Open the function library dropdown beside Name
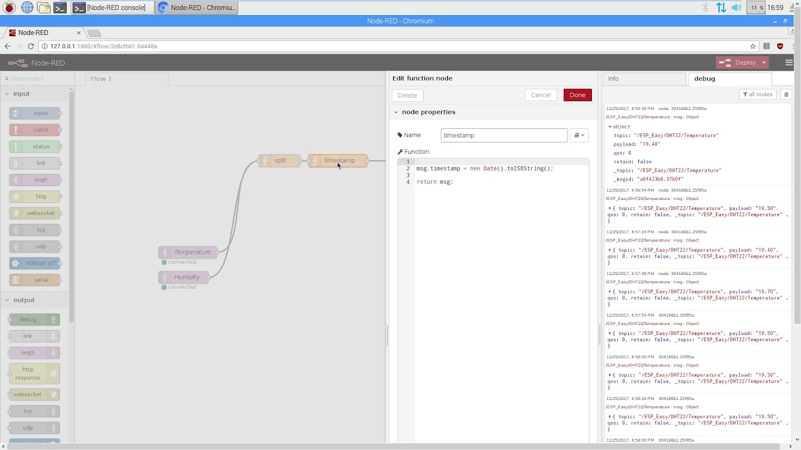This screenshot has width=801, height=450. point(579,136)
